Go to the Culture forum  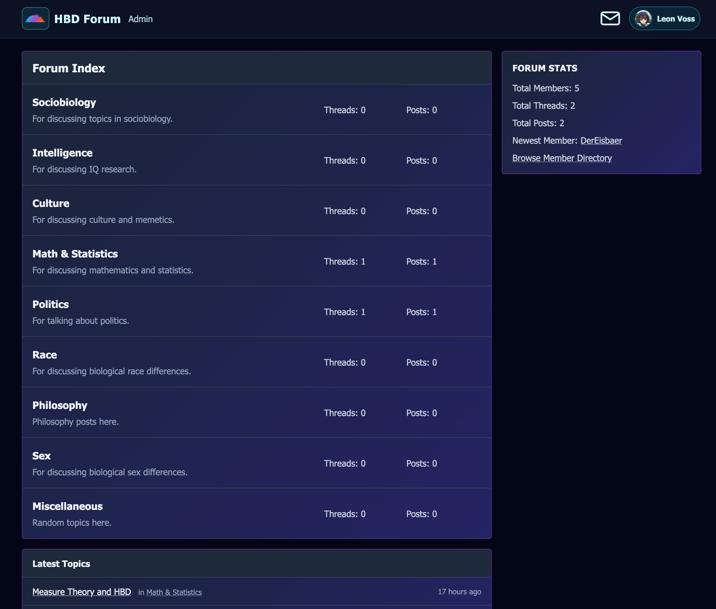(51, 203)
